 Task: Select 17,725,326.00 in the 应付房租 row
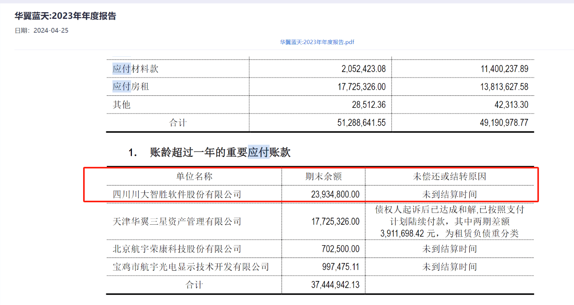[362, 87]
